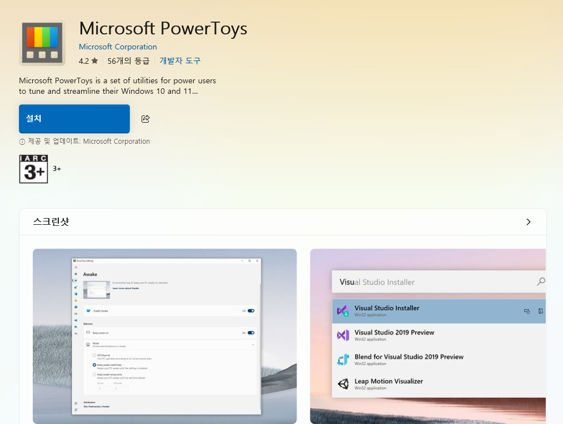The height and width of the screenshot is (424, 563).
Task: Click the IARC 3+ age rating badge
Action: pyautogui.click(x=33, y=169)
